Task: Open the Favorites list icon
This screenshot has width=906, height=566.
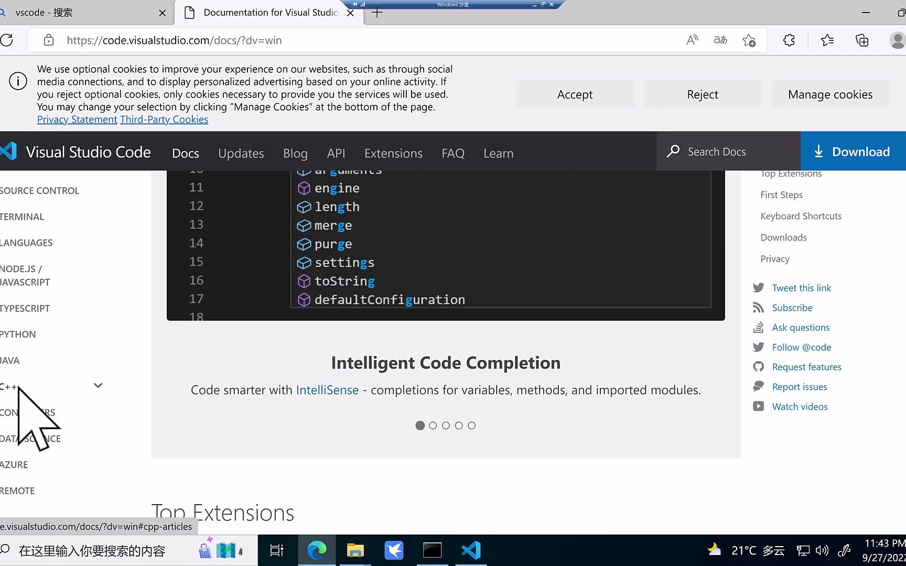Action: pyautogui.click(x=827, y=40)
